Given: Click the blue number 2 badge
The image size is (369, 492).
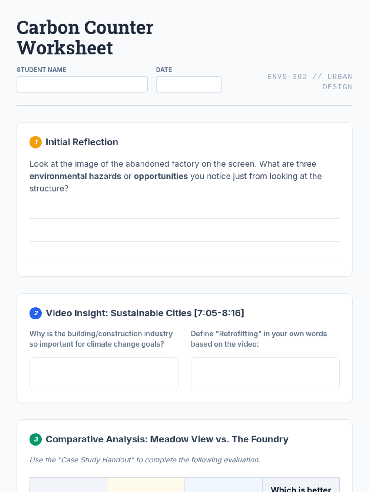Looking at the screenshot, I should click(35, 313).
